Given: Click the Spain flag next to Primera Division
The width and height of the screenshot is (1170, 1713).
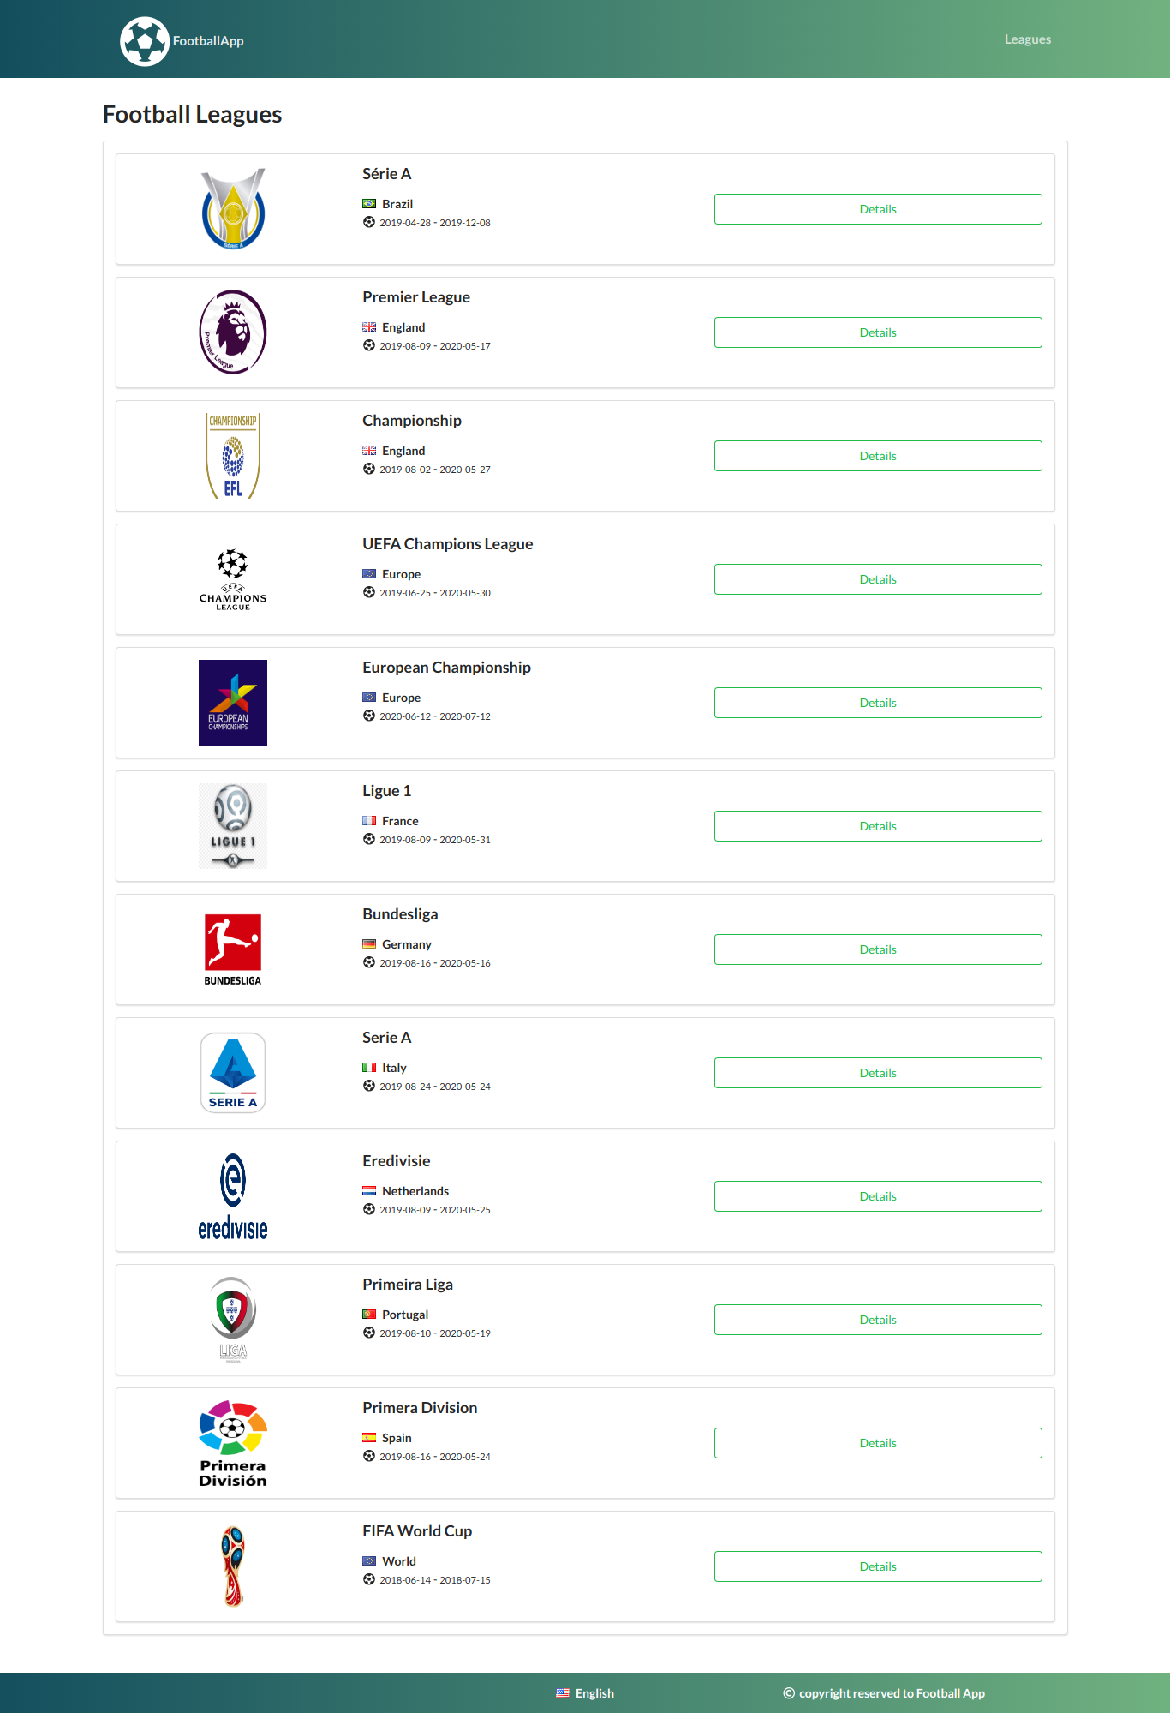Looking at the screenshot, I should pyautogui.click(x=369, y=1437).
